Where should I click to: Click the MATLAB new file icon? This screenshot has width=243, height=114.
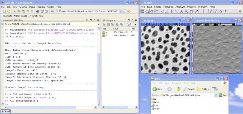(4, 11)
